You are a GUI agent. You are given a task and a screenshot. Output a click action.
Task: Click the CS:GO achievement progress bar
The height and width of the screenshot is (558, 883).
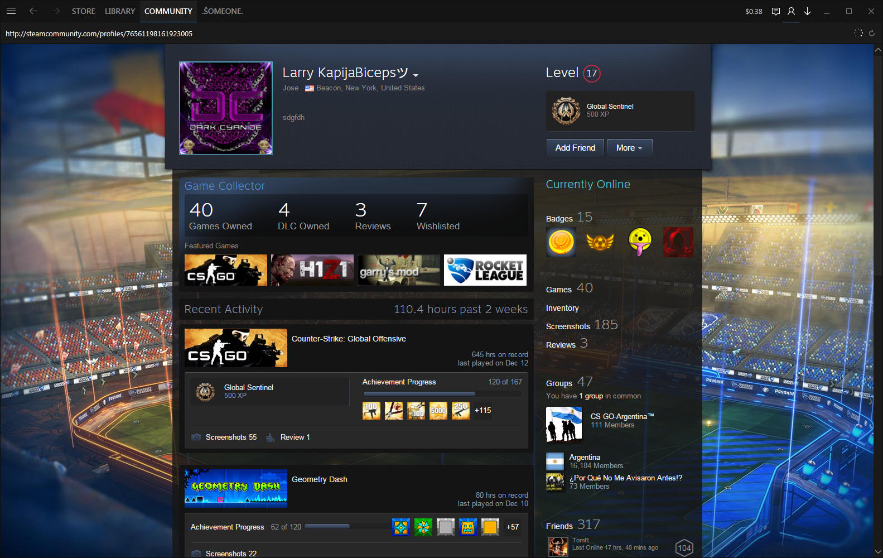click(x=442, y=394)
